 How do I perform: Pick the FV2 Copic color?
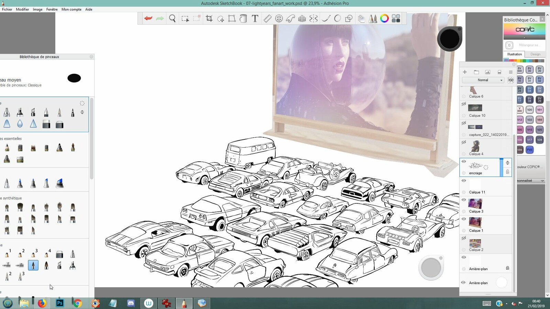[x=529, y=150]
